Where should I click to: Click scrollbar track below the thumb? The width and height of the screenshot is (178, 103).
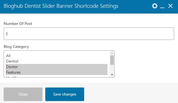click(x=112, y=69)
